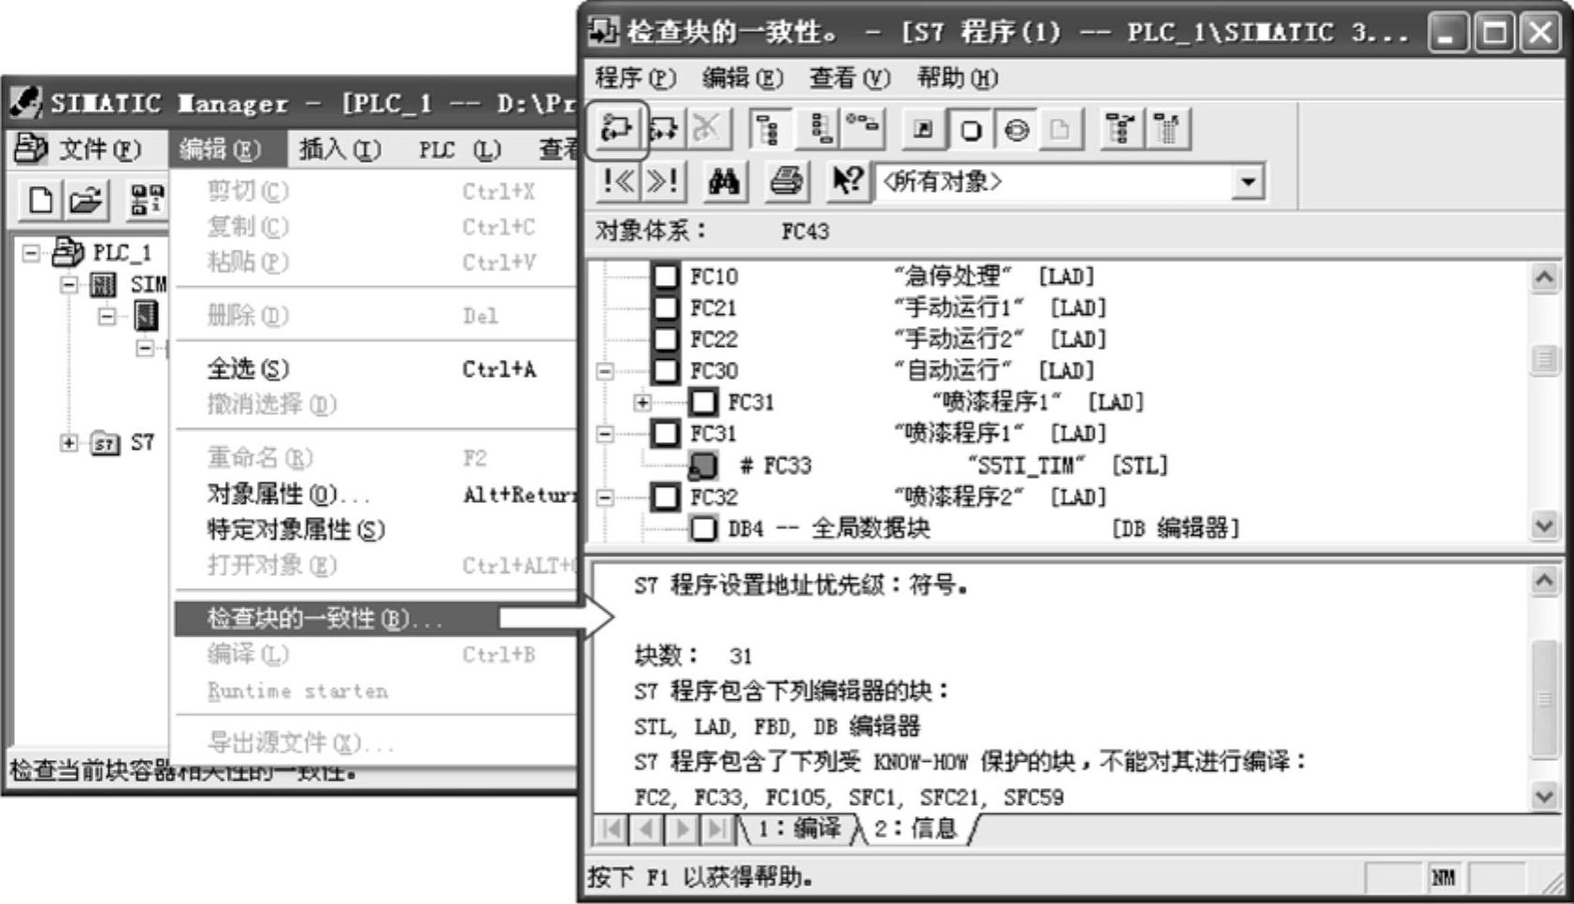Open the PLC(L) menu in SIMATIC Manager
This screenshot has height=904, width=1574.
pos(459,150)
